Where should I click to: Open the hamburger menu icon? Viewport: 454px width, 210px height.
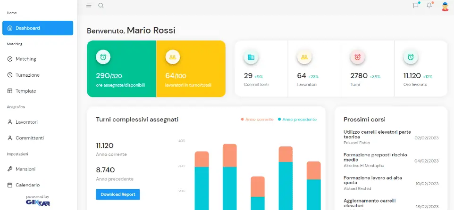pyautogui.click(x=89, y=6)
